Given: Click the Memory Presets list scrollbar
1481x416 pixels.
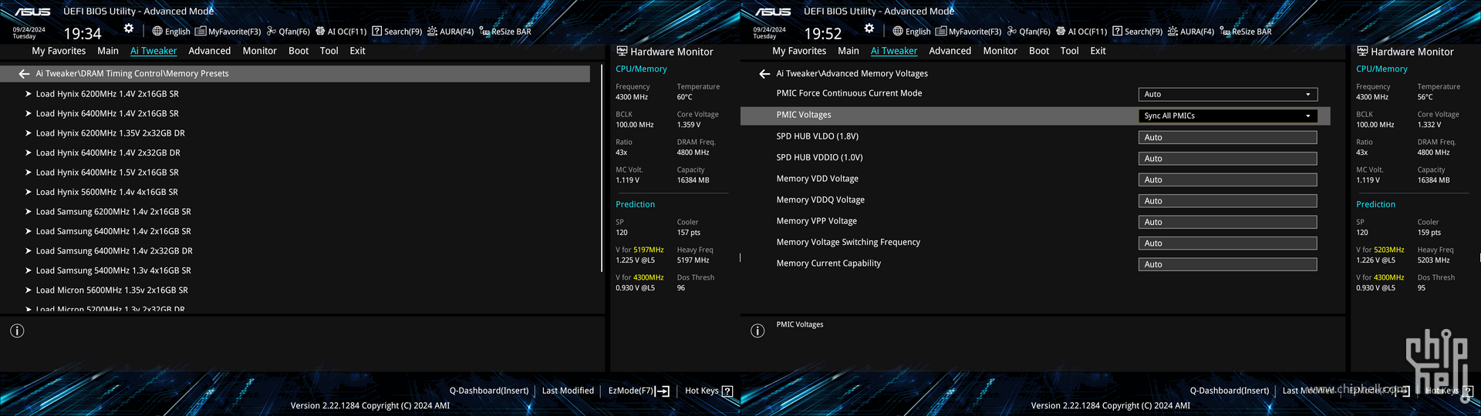Looking at the screenshot, I should pyautogui.click(x=602, y=169).
